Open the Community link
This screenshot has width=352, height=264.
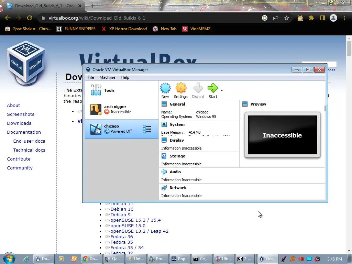pos(20,168)
